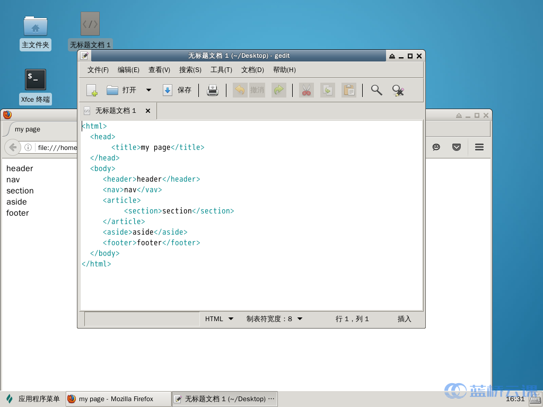
Task: Expand the recent files arrow beside 打开
Action: pyautogui.click(x=148, y=90)
